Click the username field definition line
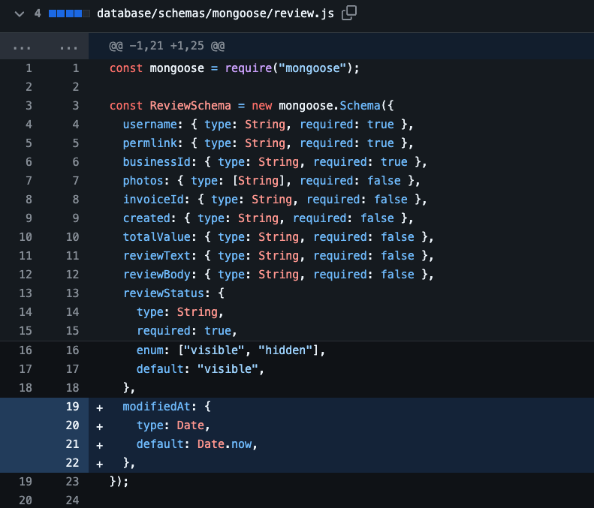This screenshot has height=508, width=594. pyautogui.click(x=268, y=125)
